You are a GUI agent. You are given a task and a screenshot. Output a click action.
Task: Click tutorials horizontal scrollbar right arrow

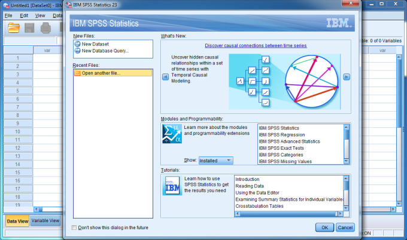(341, 214)
